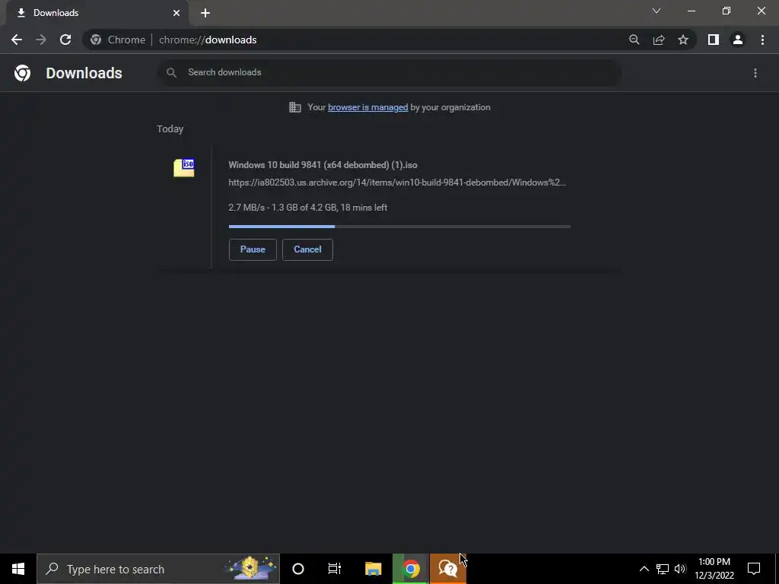The width and height of the screenshot is (779, 584).
Task: Open the 'browser is managed' link
Action: 367,107
